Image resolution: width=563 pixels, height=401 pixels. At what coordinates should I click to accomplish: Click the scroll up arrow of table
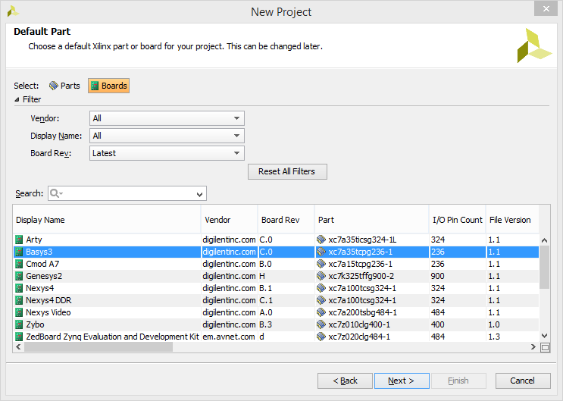point(544,240)
